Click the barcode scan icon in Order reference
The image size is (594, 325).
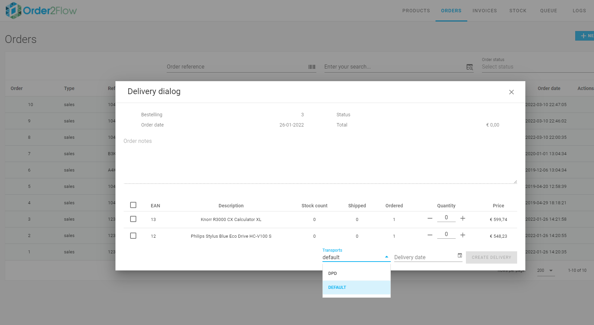(312, 67)
